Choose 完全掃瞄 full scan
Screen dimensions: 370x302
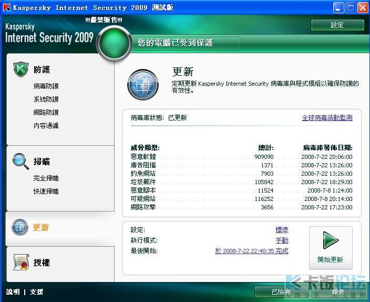point(46,178)
